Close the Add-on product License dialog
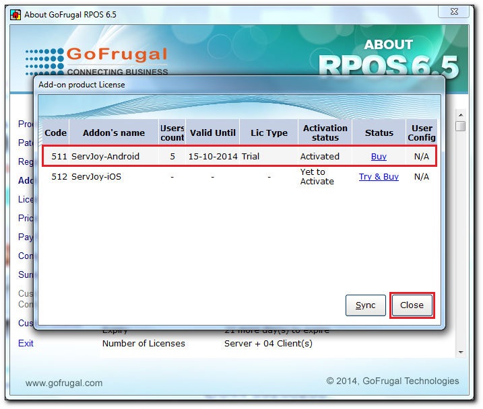 click(x=412, y=305)
